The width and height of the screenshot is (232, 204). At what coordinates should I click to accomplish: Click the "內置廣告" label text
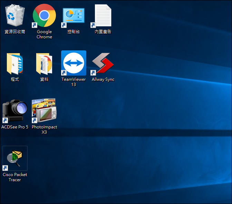click(103, 31)
